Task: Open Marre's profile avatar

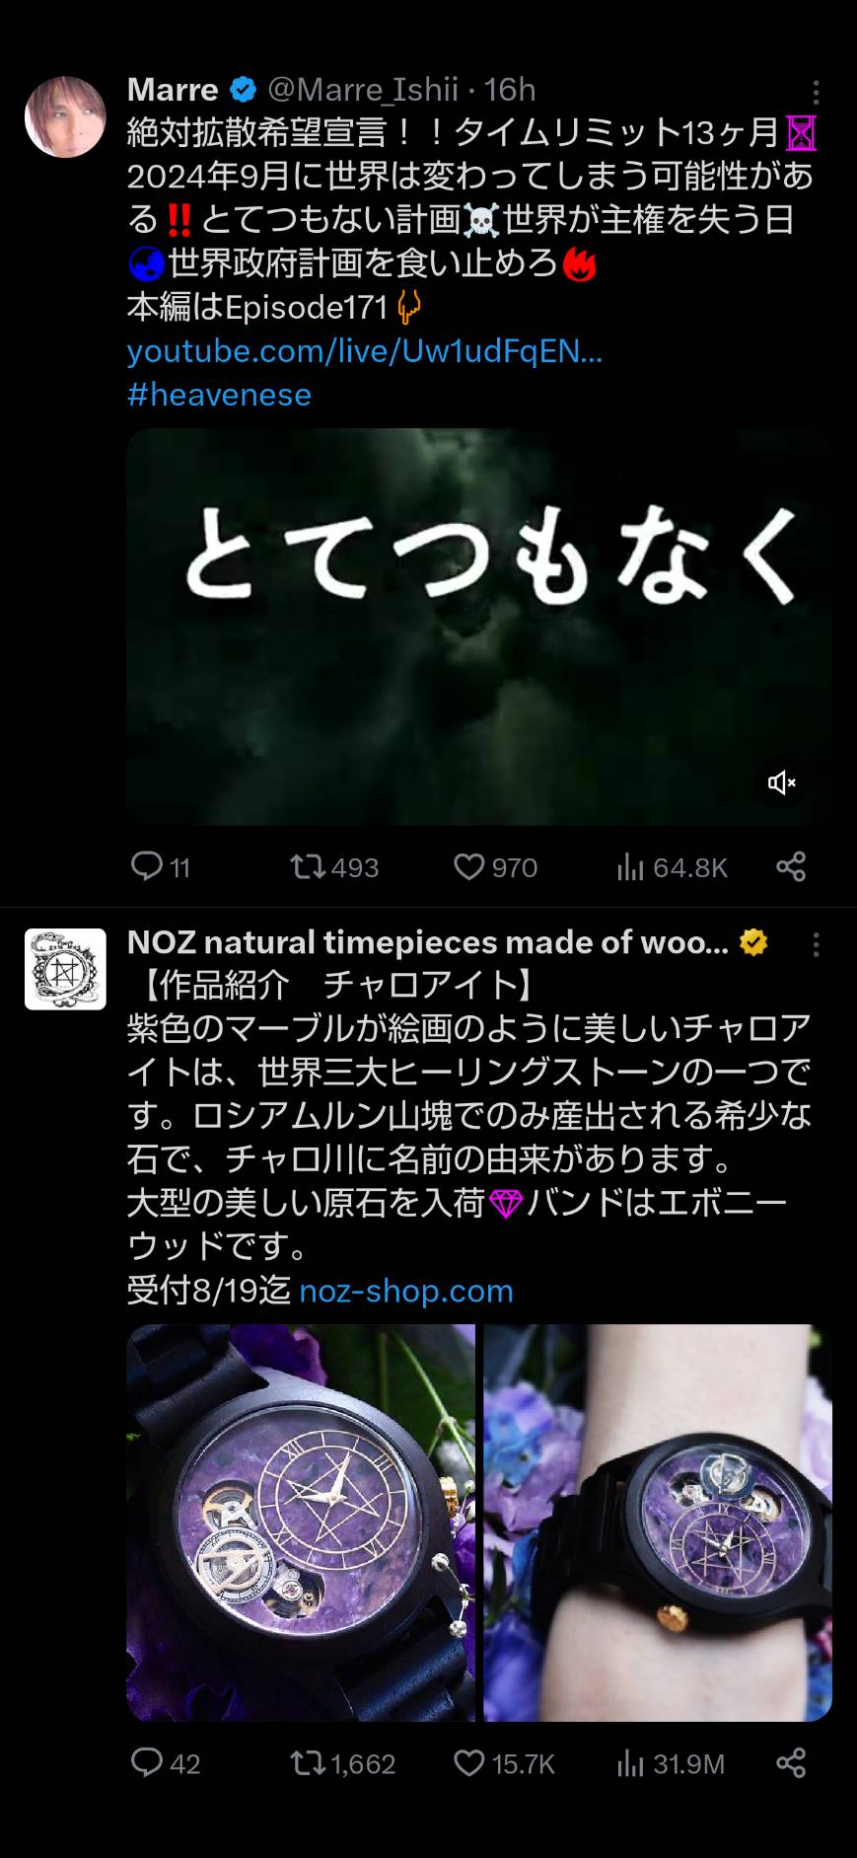Action: pyautogui.click(x=65, y=116)
